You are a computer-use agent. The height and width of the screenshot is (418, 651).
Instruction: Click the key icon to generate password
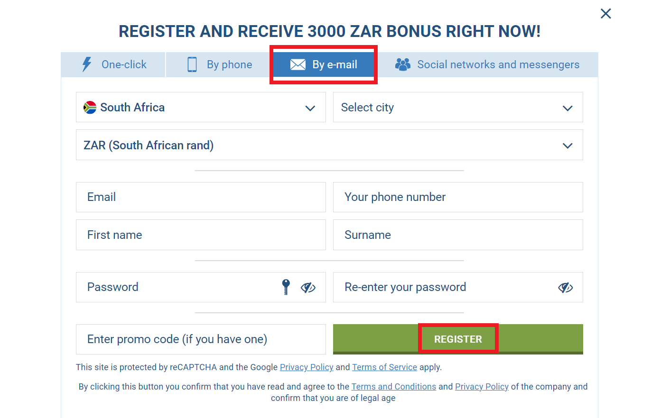tap(286, 287)
